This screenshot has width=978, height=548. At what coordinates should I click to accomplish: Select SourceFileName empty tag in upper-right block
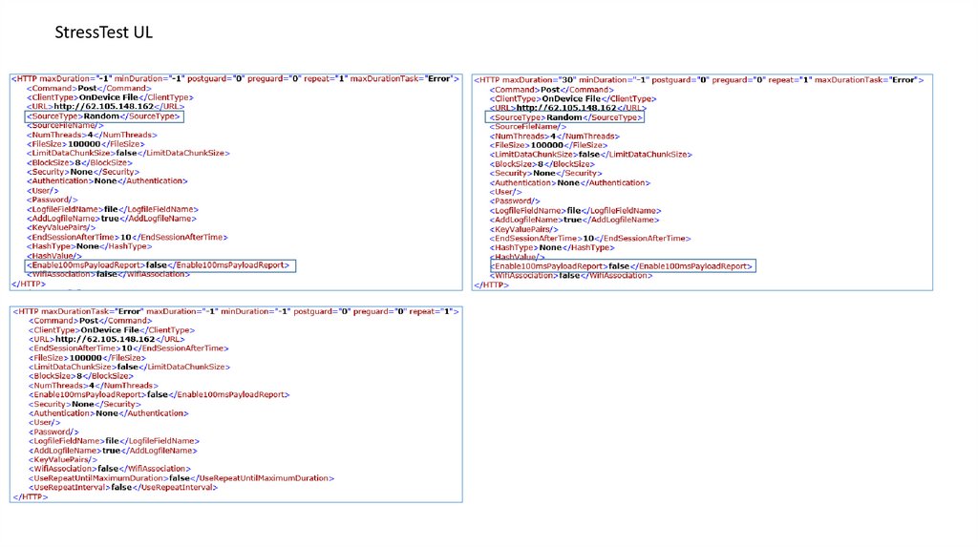[527, 127]
